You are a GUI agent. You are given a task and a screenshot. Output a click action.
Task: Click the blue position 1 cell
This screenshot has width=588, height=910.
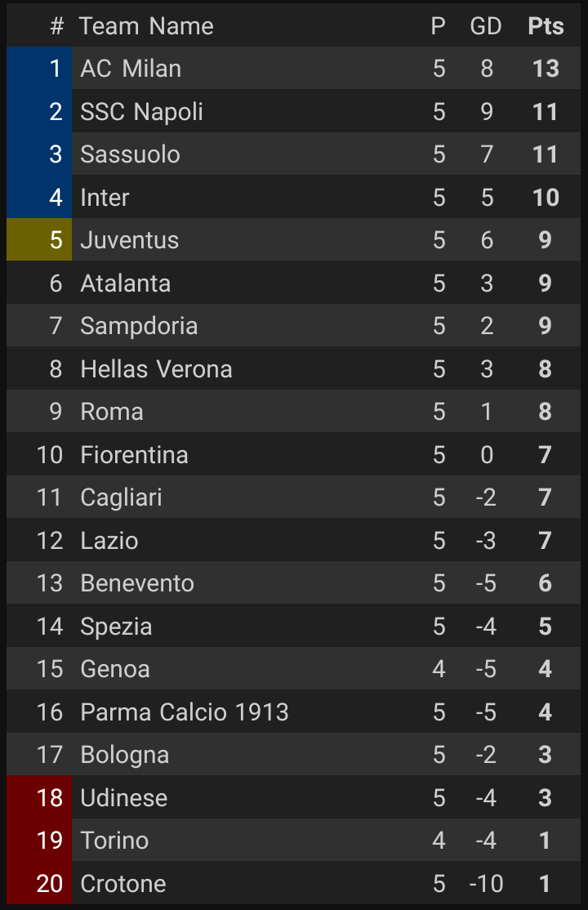click(x=39, y=69)
